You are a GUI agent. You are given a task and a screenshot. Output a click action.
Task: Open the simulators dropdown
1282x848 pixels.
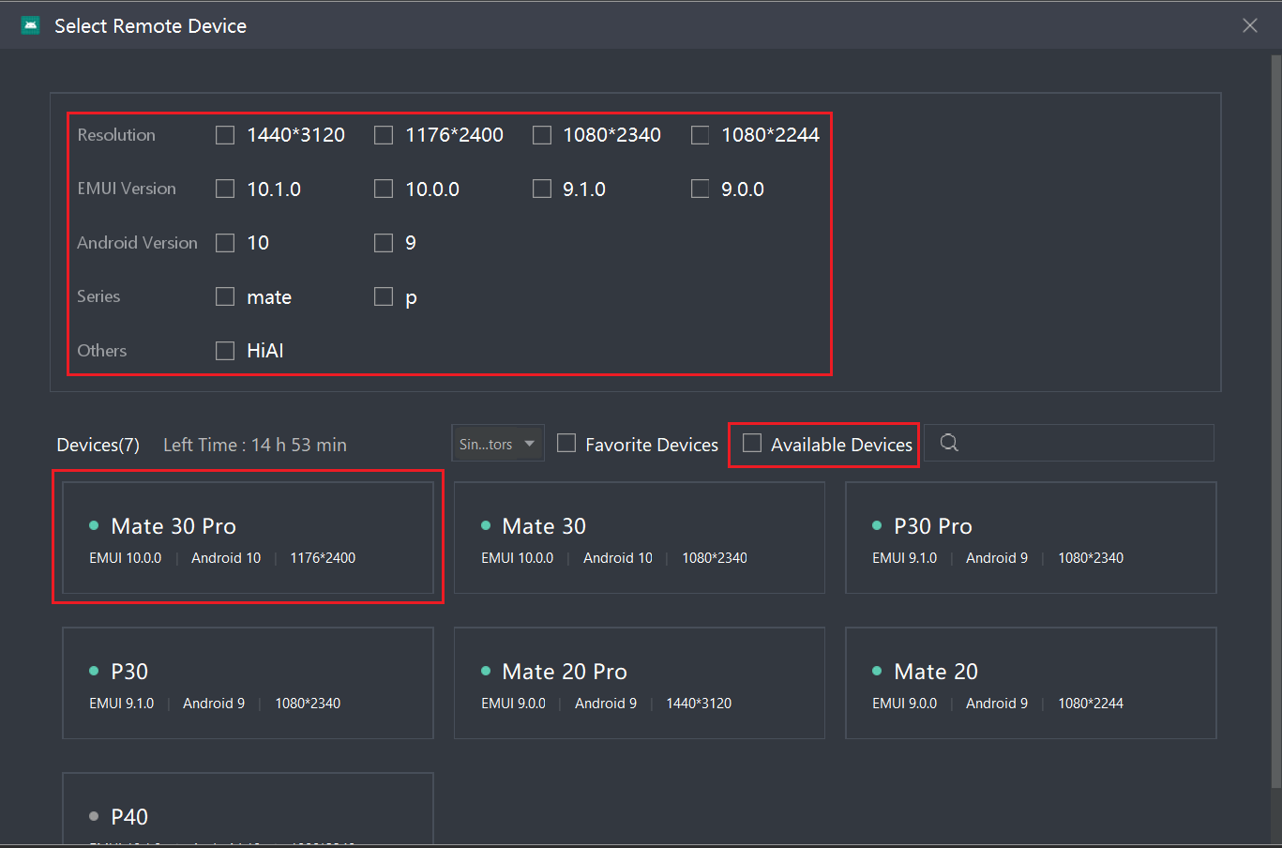coord(497,443)
